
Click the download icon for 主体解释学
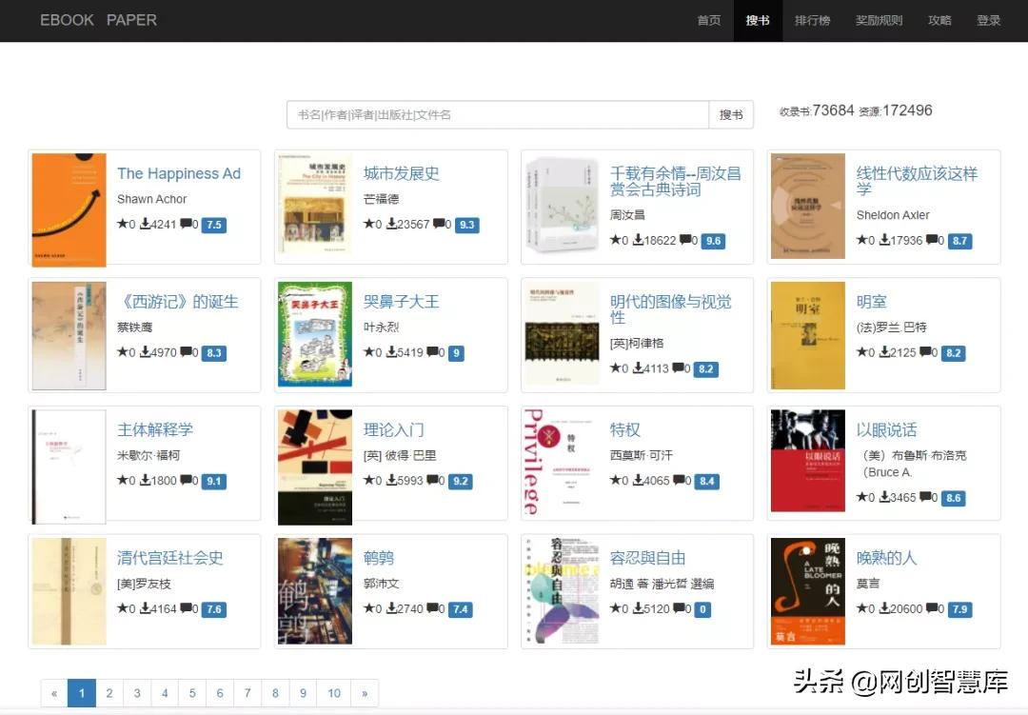click(146, 481)
